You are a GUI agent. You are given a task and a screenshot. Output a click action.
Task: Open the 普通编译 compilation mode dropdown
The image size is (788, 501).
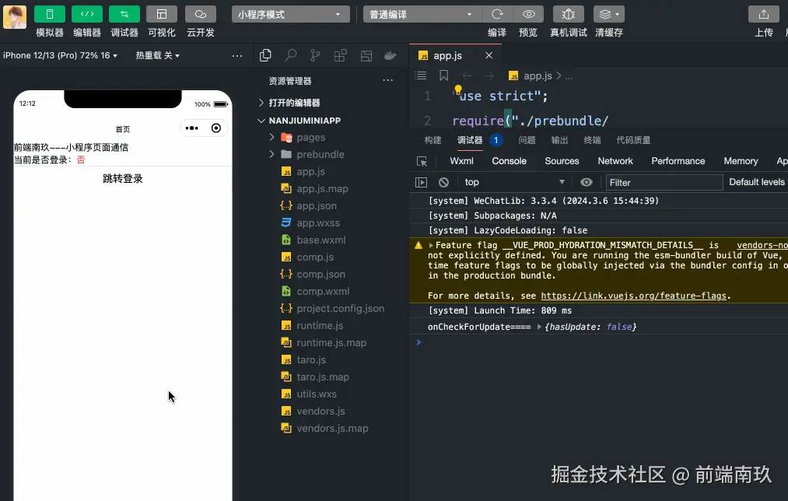tap(420, 13)
